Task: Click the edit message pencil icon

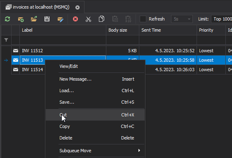Action: [x=61, y=19]
